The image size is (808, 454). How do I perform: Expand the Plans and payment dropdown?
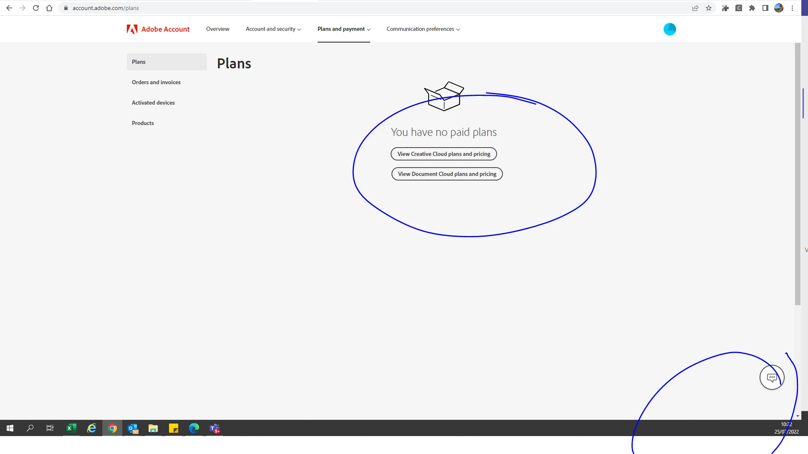click(x=343, y=29)
